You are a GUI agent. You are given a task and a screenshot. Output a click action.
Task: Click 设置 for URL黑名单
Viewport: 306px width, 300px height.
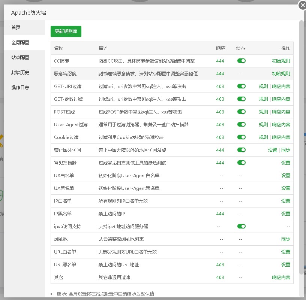(x=286, y=265)
